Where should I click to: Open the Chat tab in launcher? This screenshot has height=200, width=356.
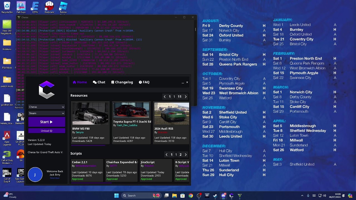pos(99,82)
